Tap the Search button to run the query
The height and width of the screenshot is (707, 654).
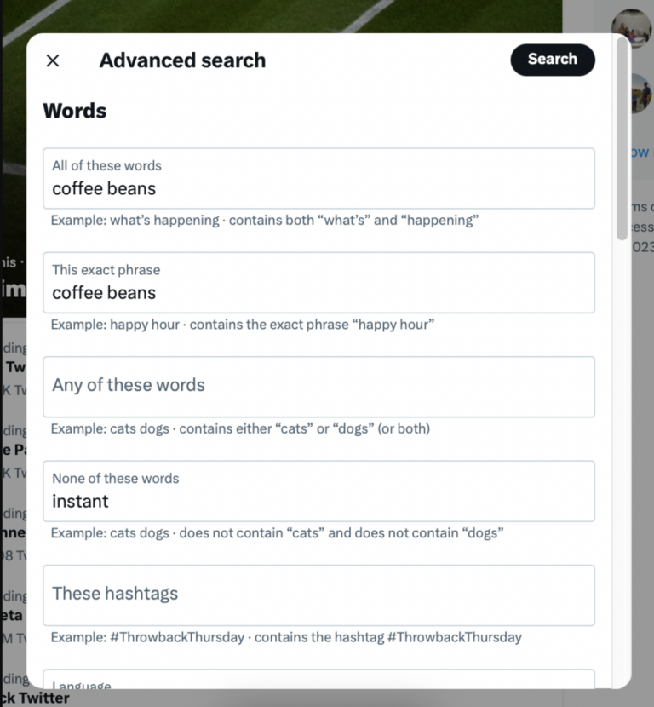(552, 60)
